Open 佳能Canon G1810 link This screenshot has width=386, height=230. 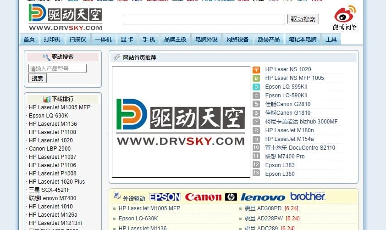click(x=288, y=113)
